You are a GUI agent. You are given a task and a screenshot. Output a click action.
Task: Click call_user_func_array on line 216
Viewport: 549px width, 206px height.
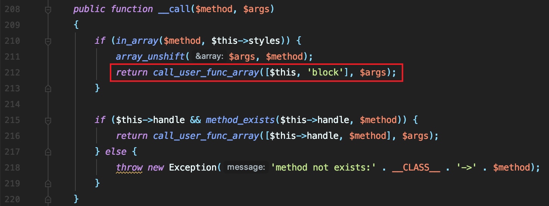[206, 136]
